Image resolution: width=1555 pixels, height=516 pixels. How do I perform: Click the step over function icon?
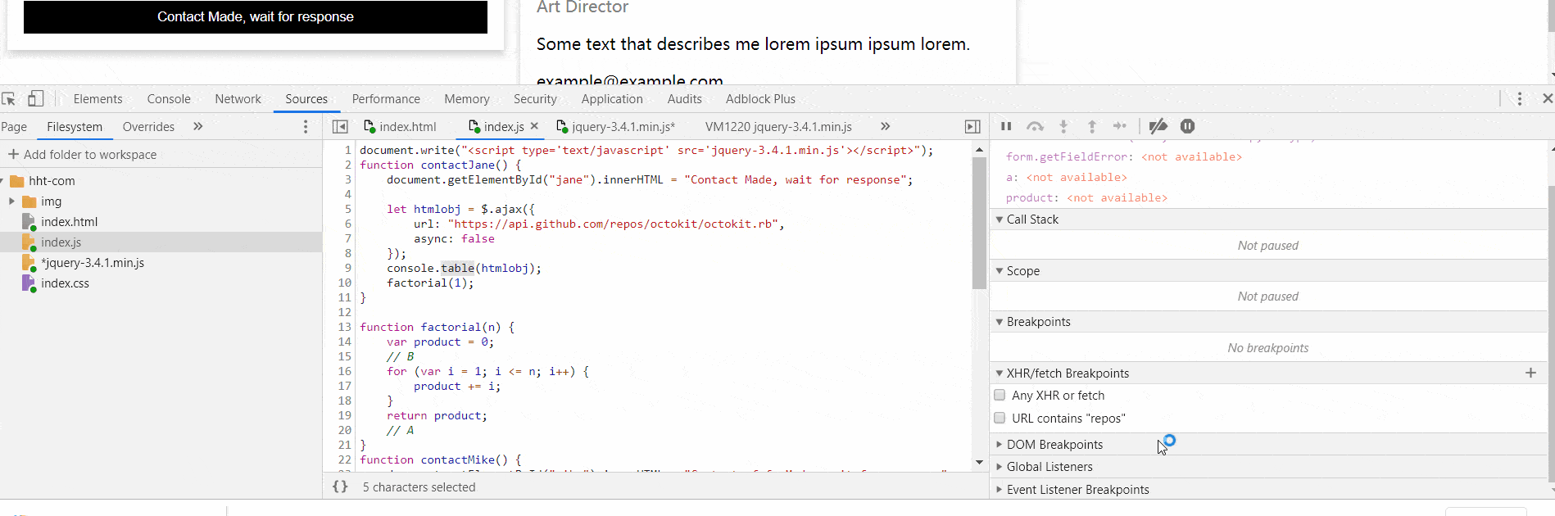(x=1035, y=126)
